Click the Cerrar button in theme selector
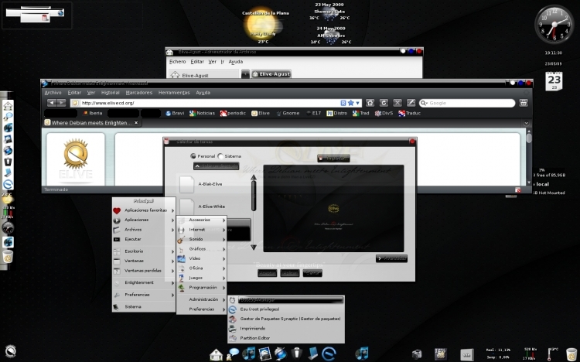This screenshot has width=580, height=362. 312,273
